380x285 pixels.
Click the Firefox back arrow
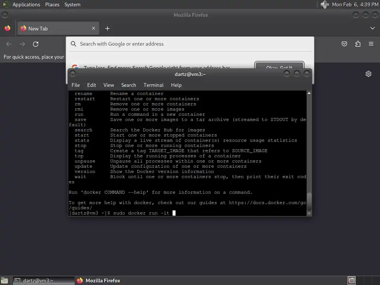[9, 44]
